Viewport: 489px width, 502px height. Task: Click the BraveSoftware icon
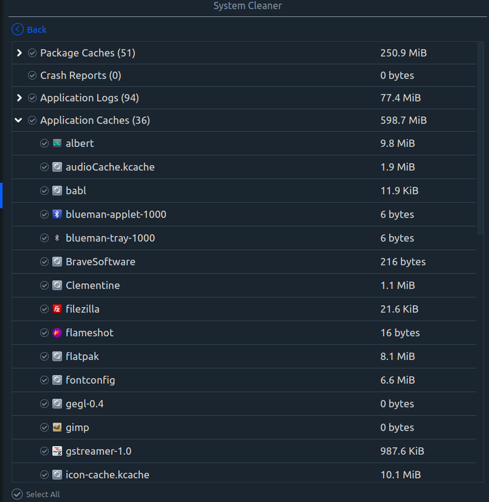(57, 262)
